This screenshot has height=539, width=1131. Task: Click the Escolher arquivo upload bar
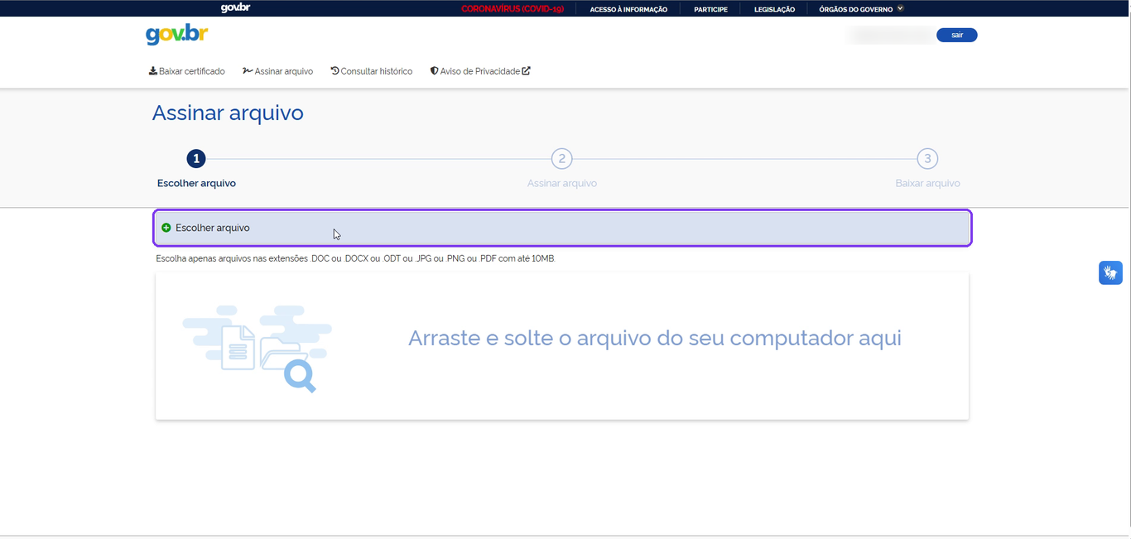pyautogui.click(x=562, y=228)
